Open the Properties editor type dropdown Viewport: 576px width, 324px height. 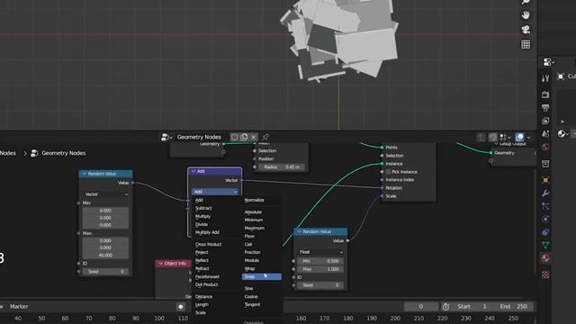point(548,62)
